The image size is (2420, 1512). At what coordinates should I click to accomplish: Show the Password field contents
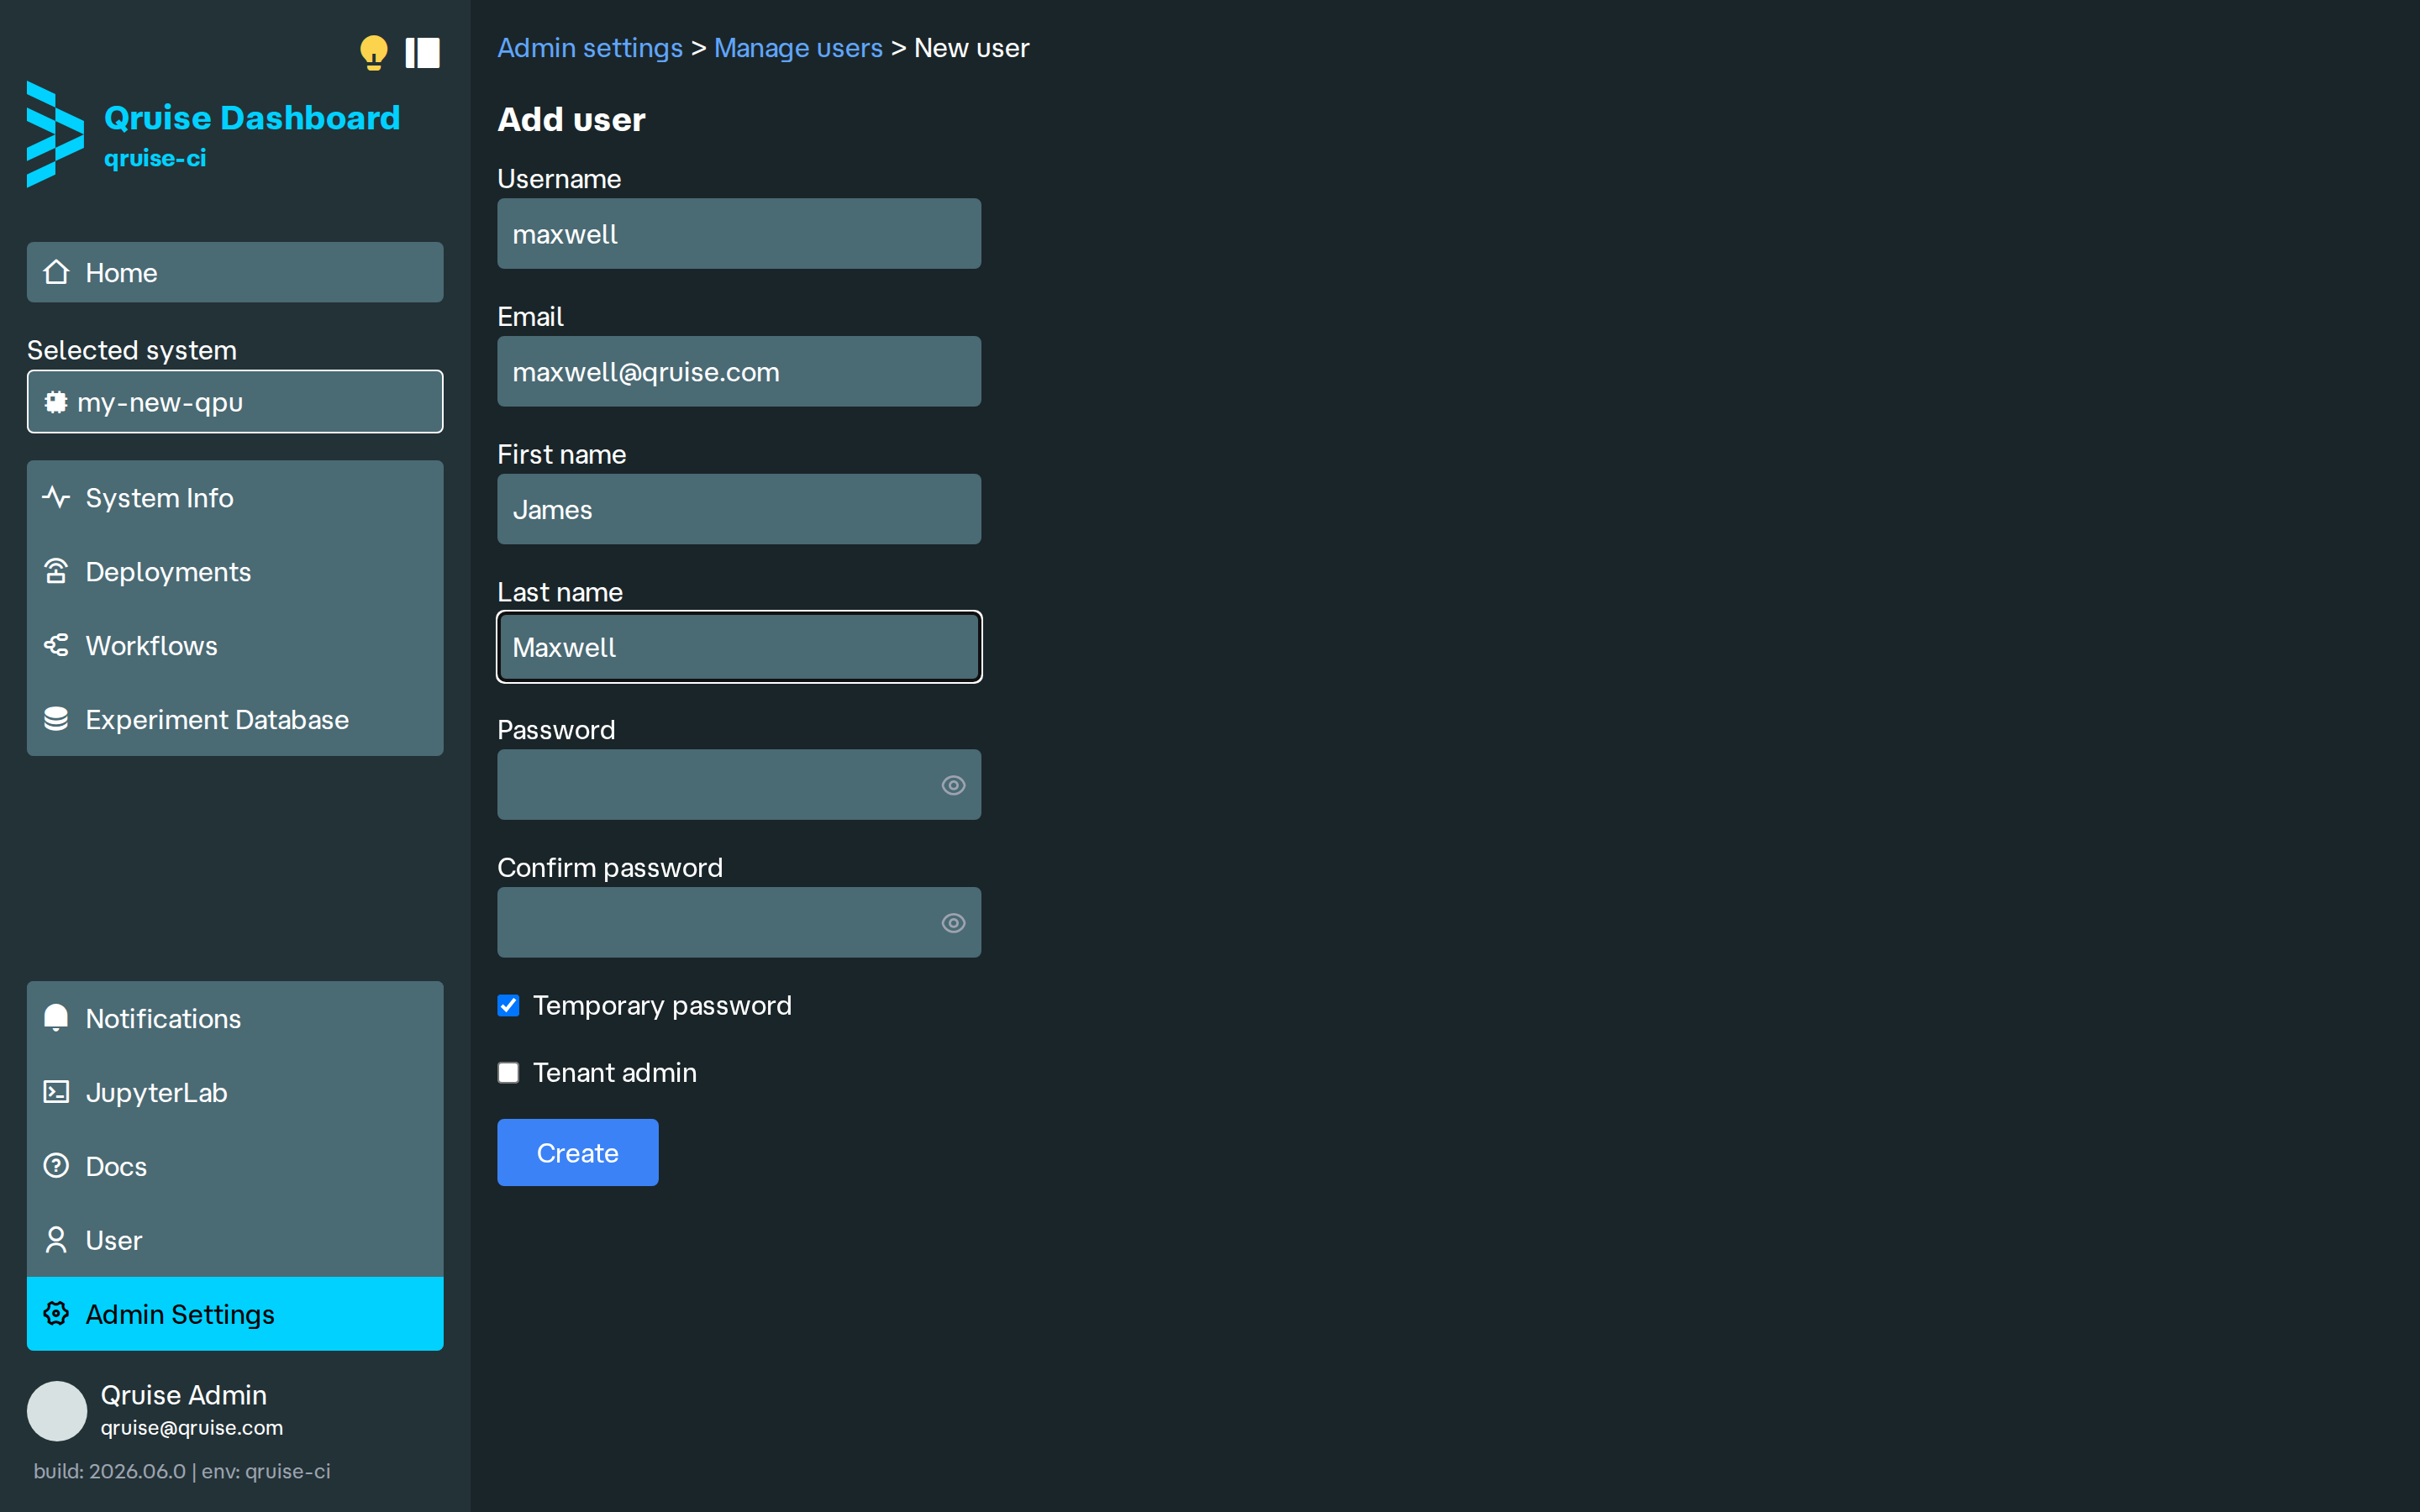(953, 785)
